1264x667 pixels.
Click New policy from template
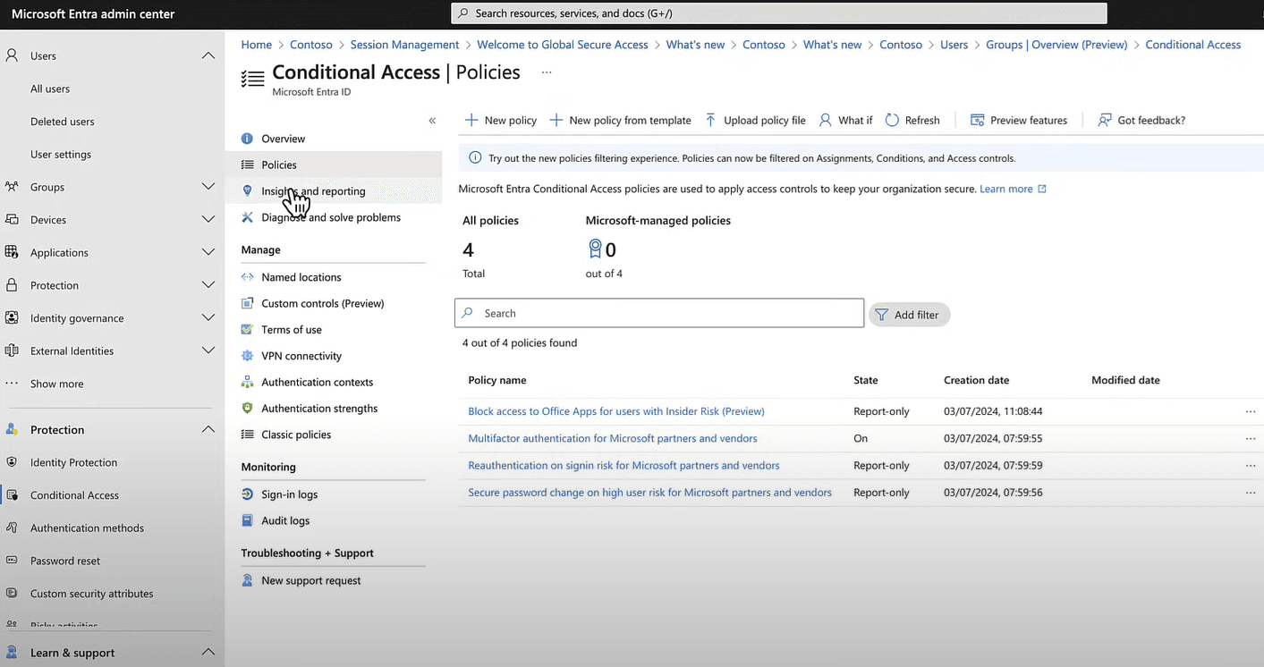click(620, 120)
